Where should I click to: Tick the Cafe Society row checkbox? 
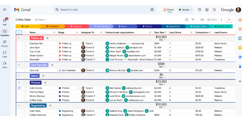[25, 88]
